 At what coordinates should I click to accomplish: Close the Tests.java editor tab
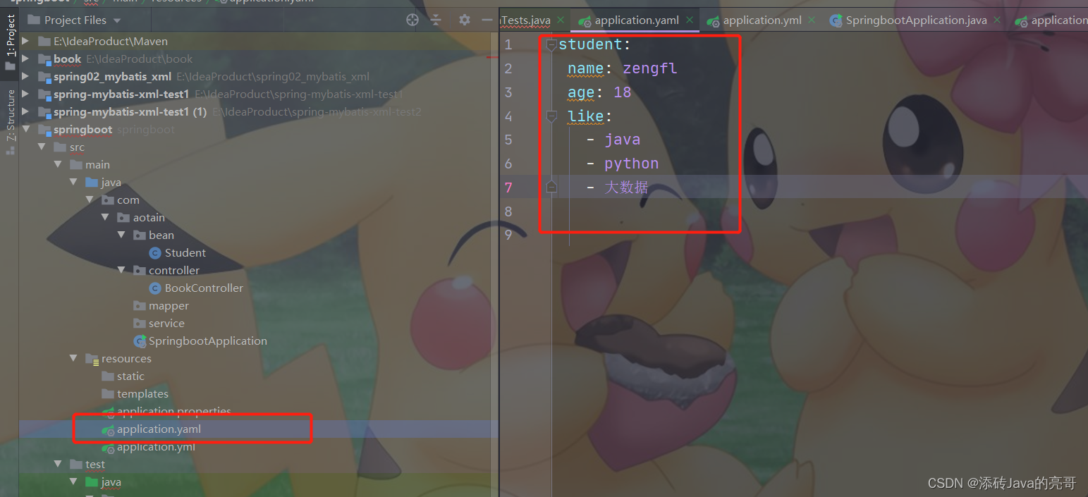[x=561, y=20]
